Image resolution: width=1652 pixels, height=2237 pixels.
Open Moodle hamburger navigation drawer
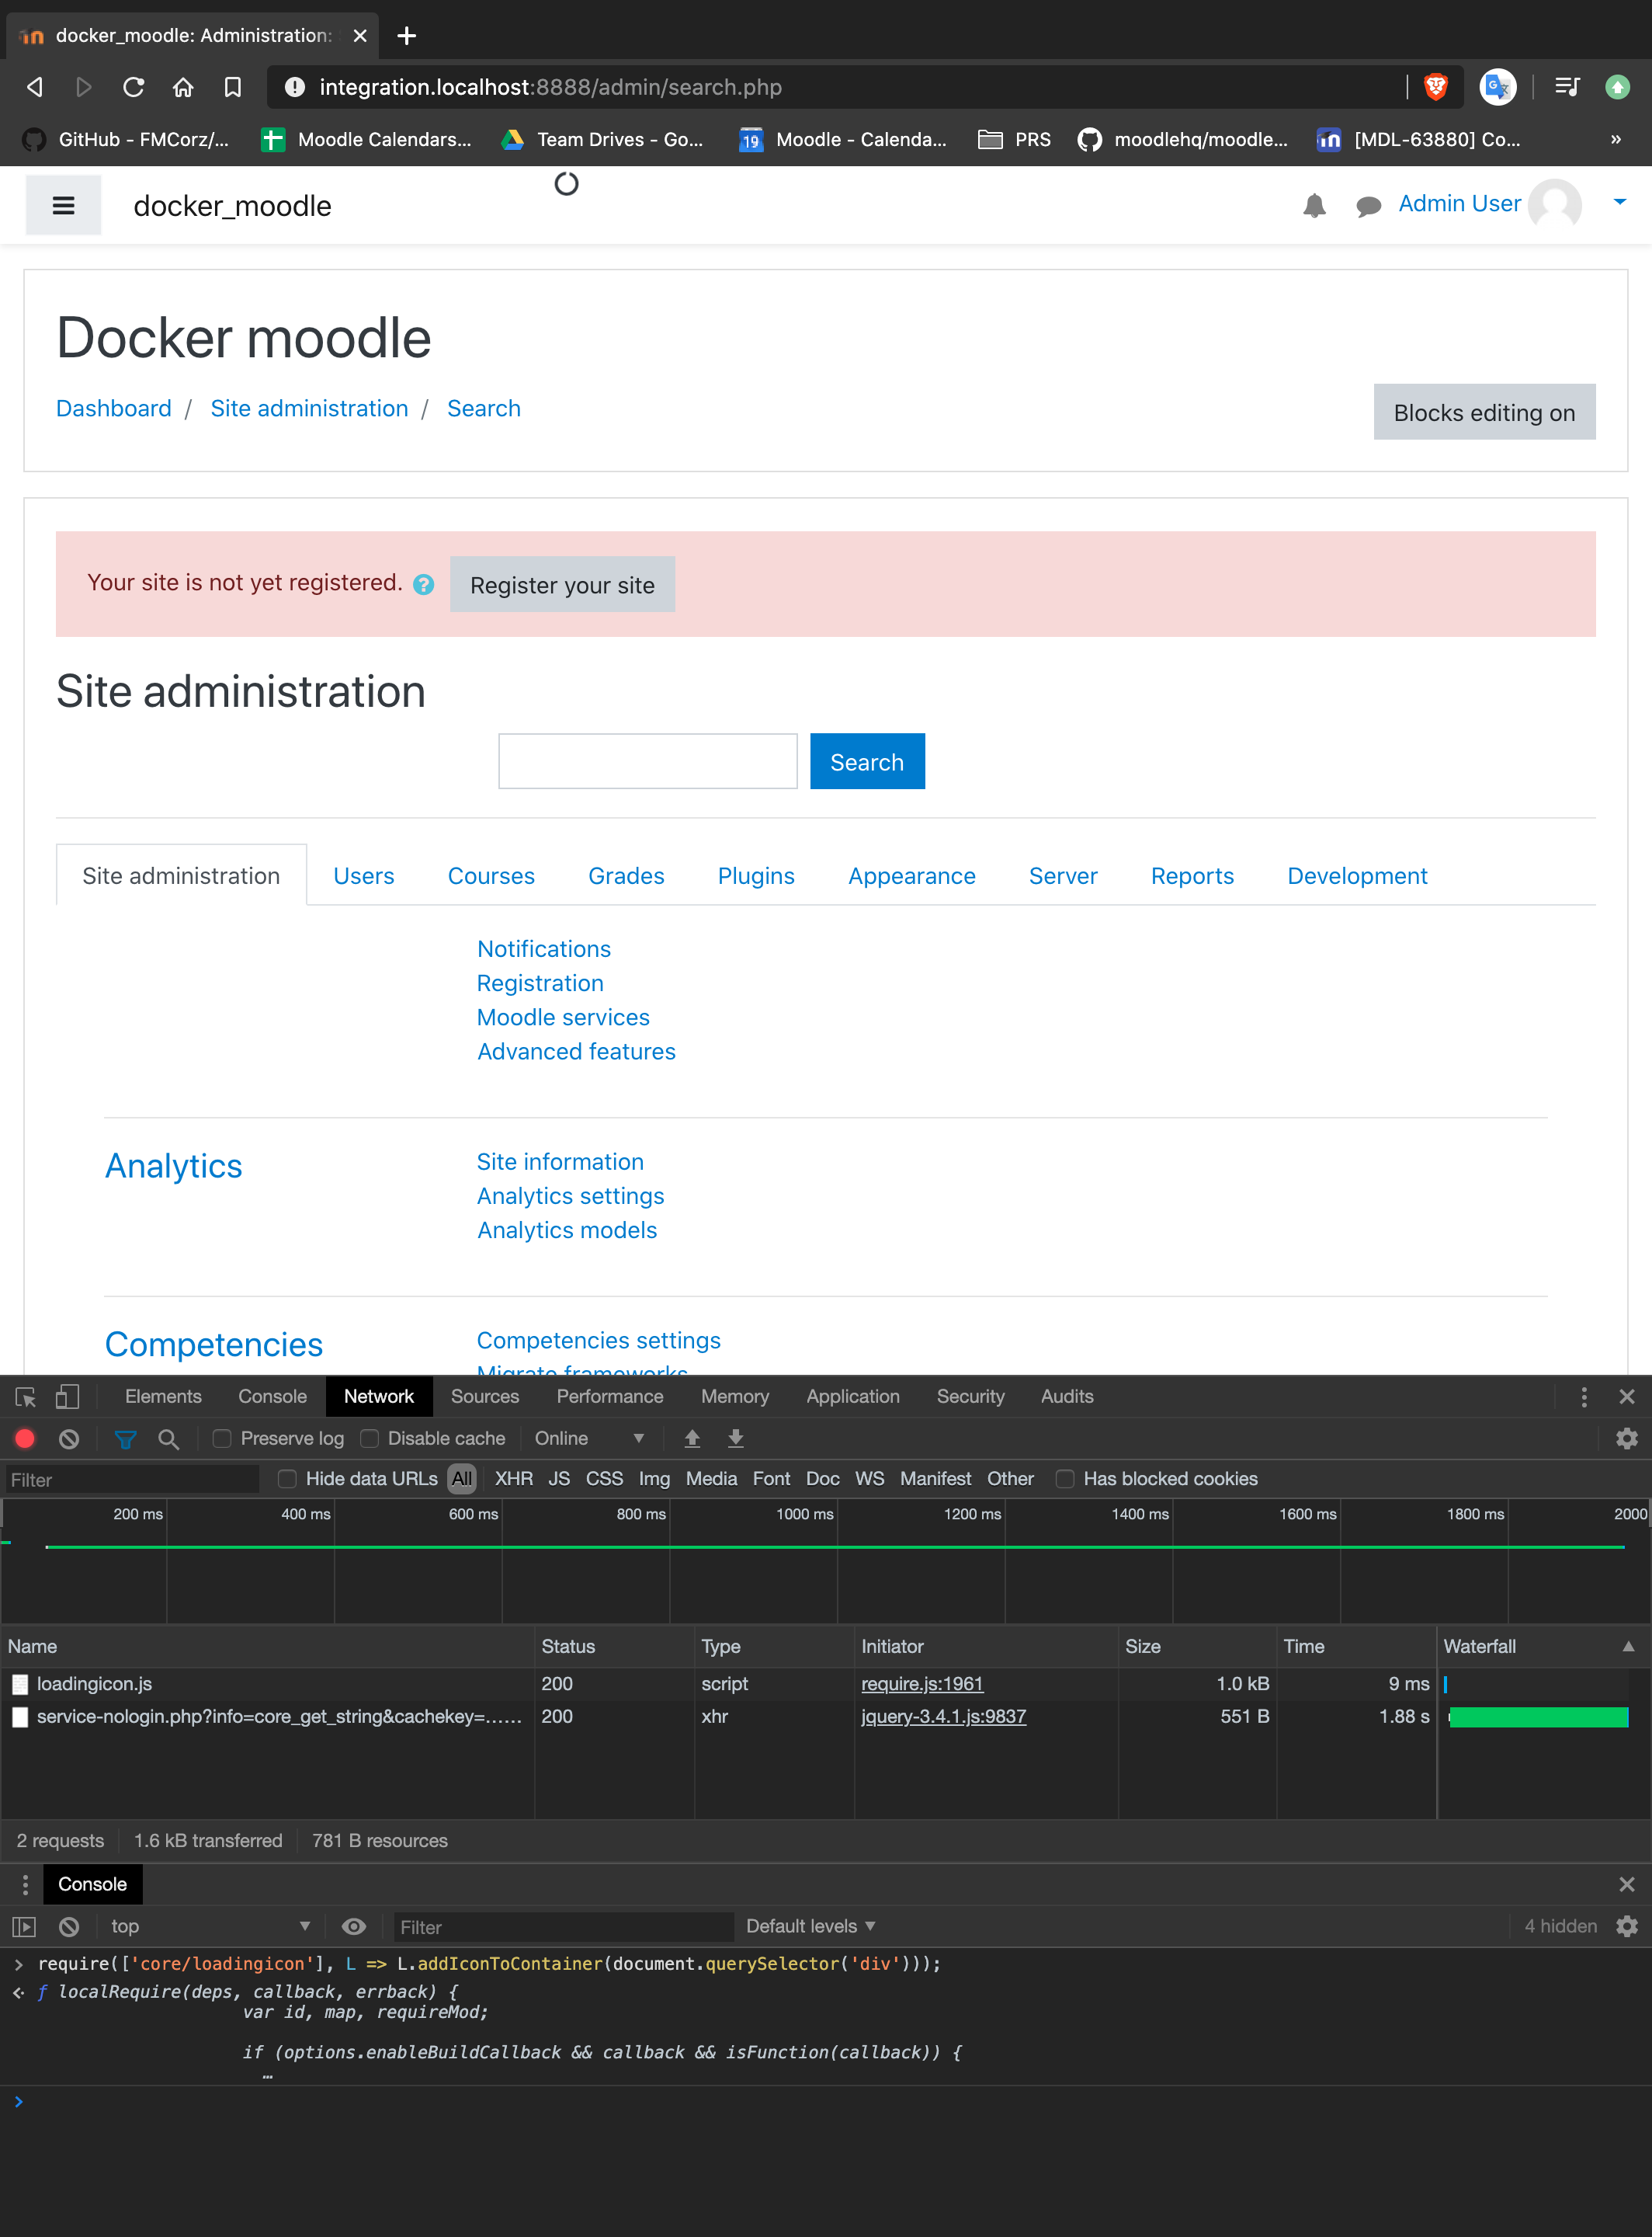[x=63, y=205]
